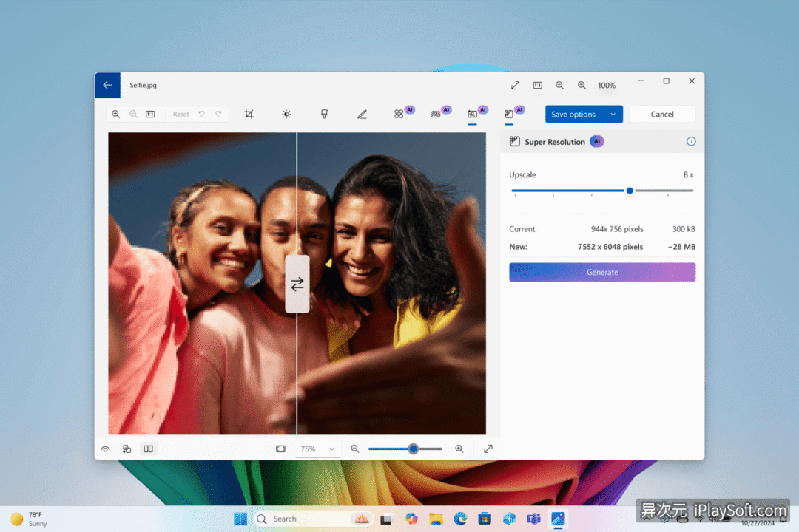Click the title bar 1:1 actual size icon
Screen dimensions: 799x532
pyautogui.click(x=538, y=85)
